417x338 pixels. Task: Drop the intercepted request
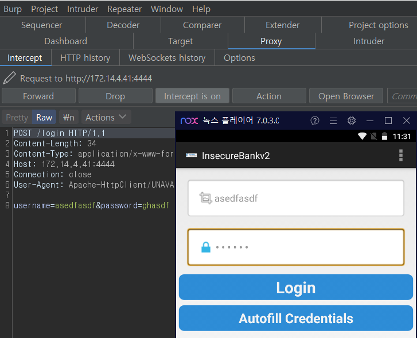(115, 96)
